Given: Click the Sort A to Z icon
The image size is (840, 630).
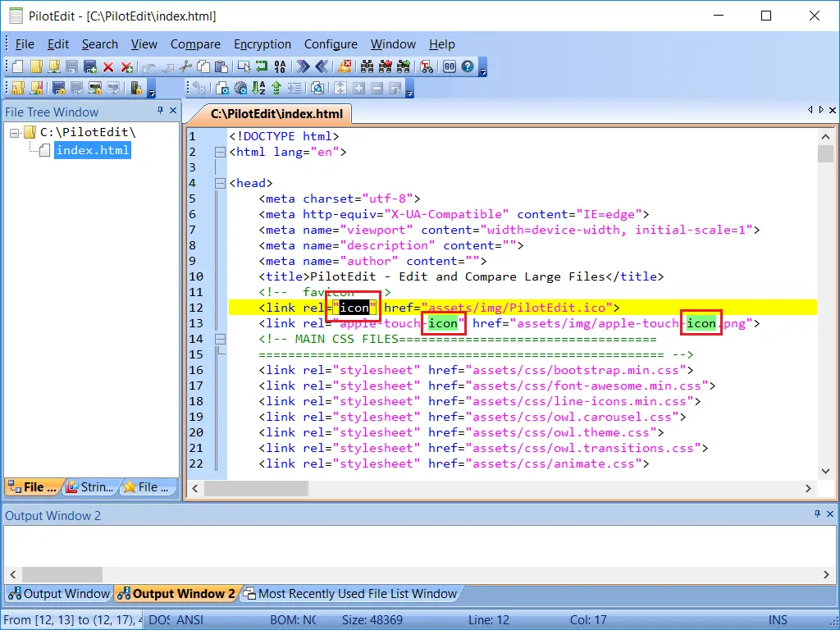Looking at the screenshot, I should (x=258, y=89).
